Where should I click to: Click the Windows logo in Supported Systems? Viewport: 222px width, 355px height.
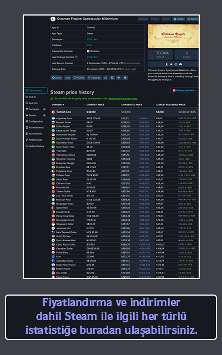(88, 51)
